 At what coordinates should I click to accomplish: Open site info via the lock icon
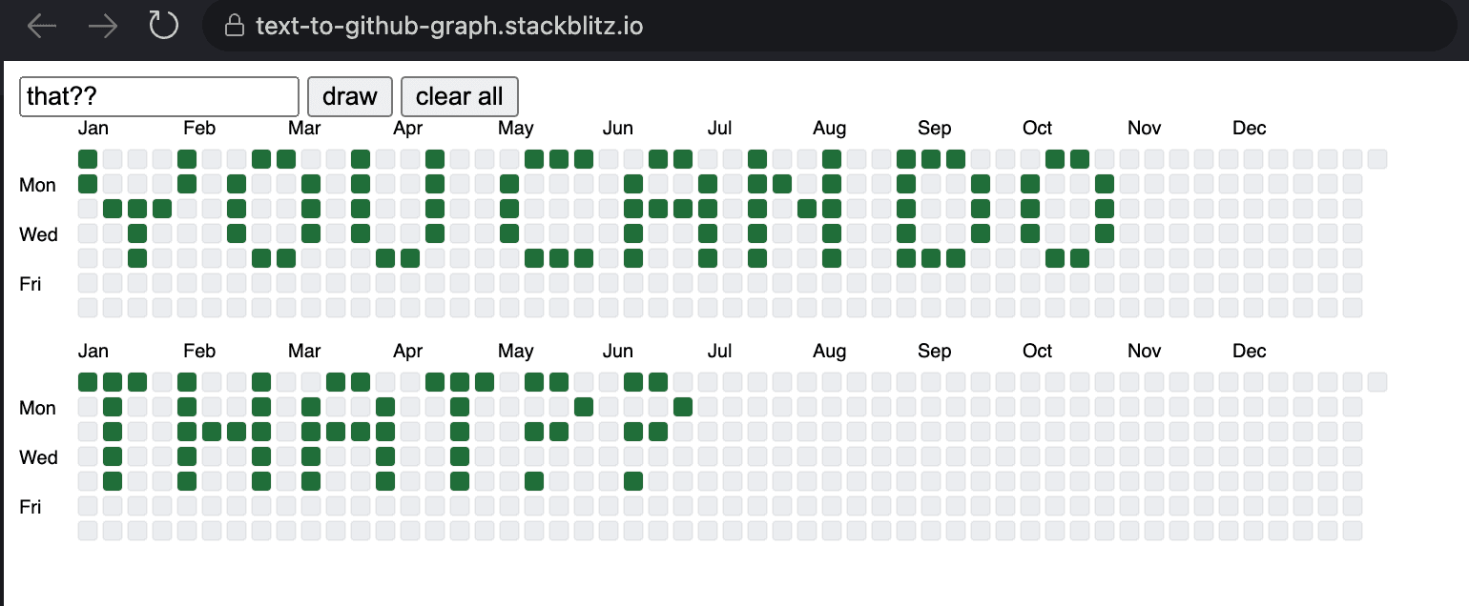click(234, 26)
